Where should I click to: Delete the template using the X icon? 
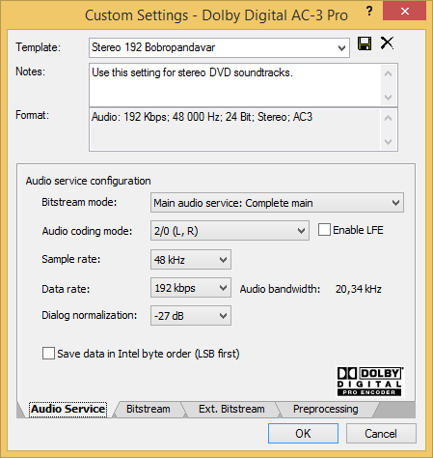coord(387,43)
